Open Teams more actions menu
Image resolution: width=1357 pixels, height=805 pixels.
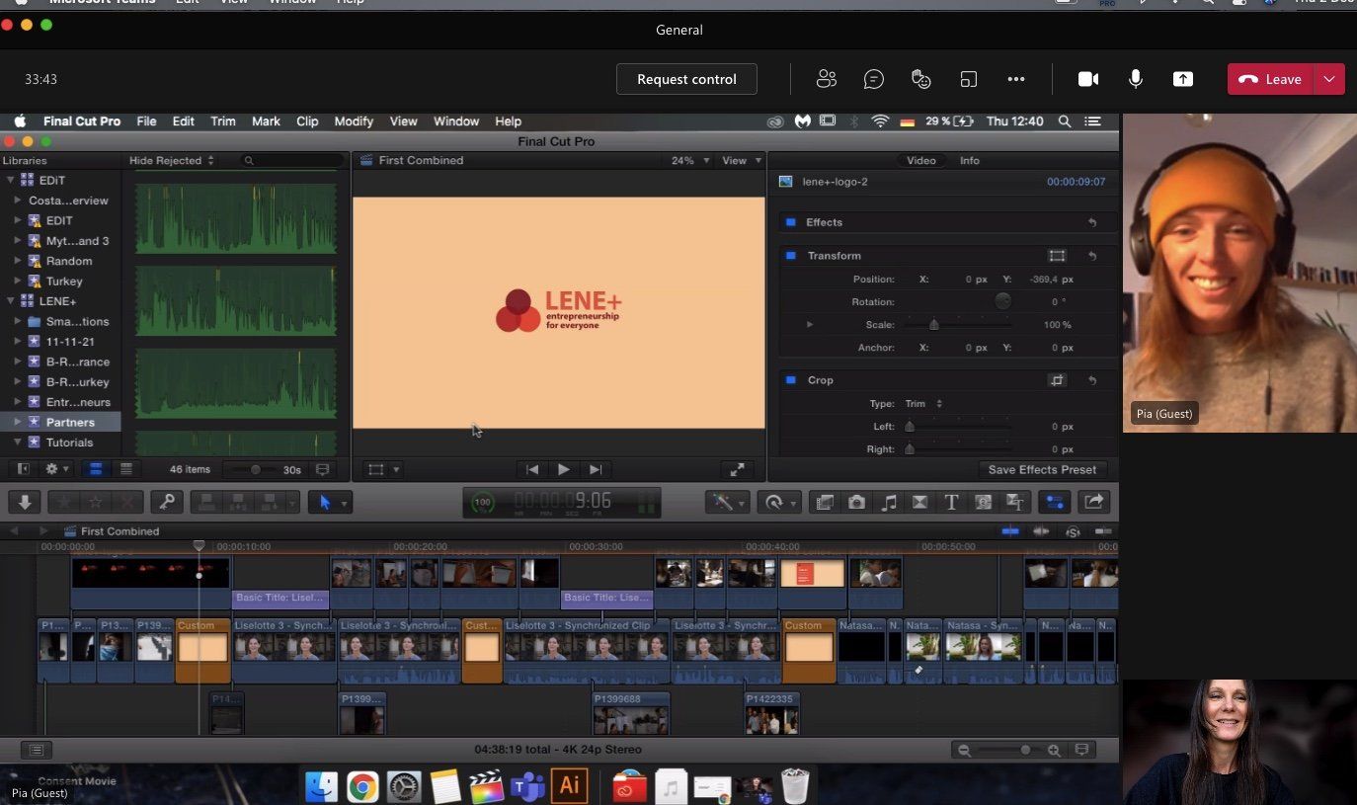[x=1016, y=79]
